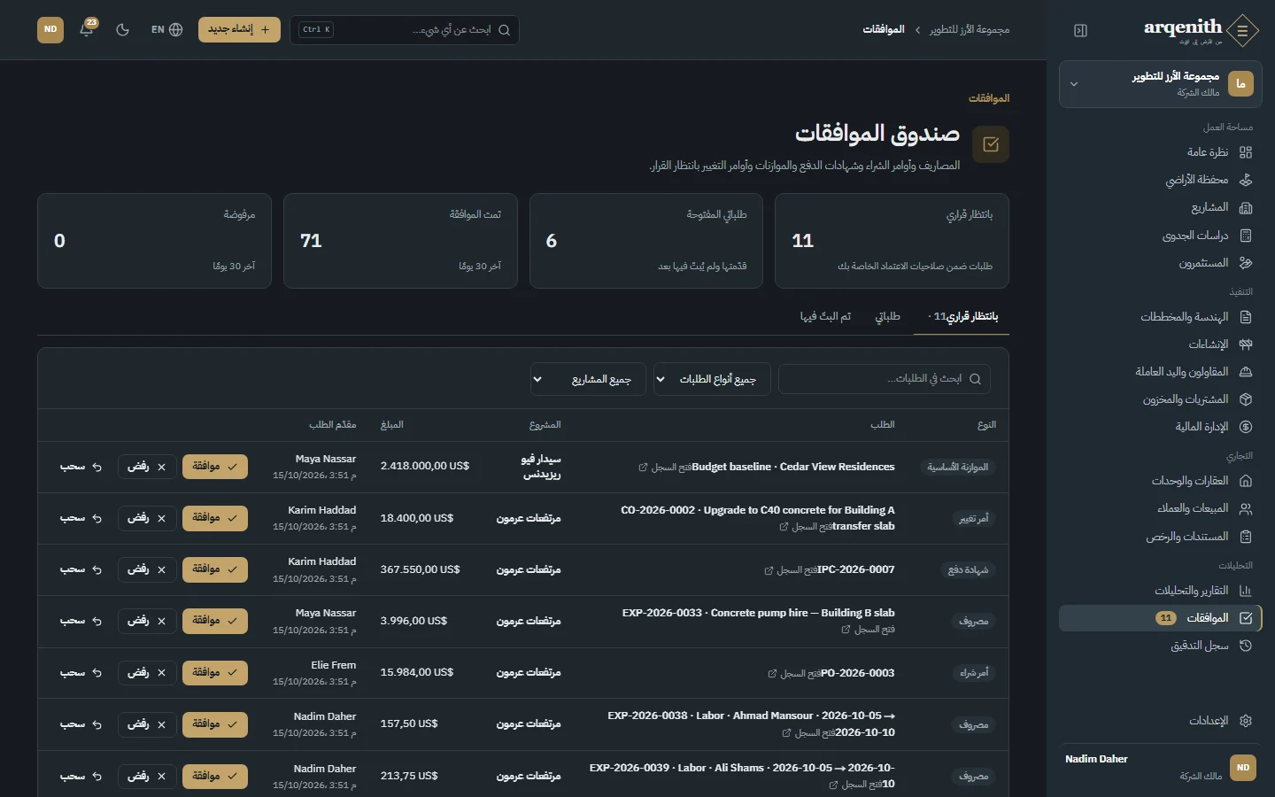
Task: Open دراسات الجدوى feasibility studies
Action: [1160, 236]
